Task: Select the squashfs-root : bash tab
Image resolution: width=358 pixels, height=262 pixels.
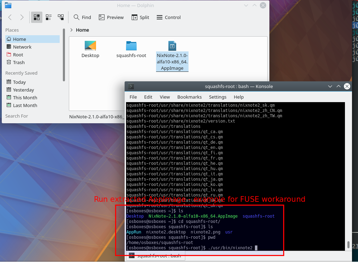Action: click(x=155, y=256)
